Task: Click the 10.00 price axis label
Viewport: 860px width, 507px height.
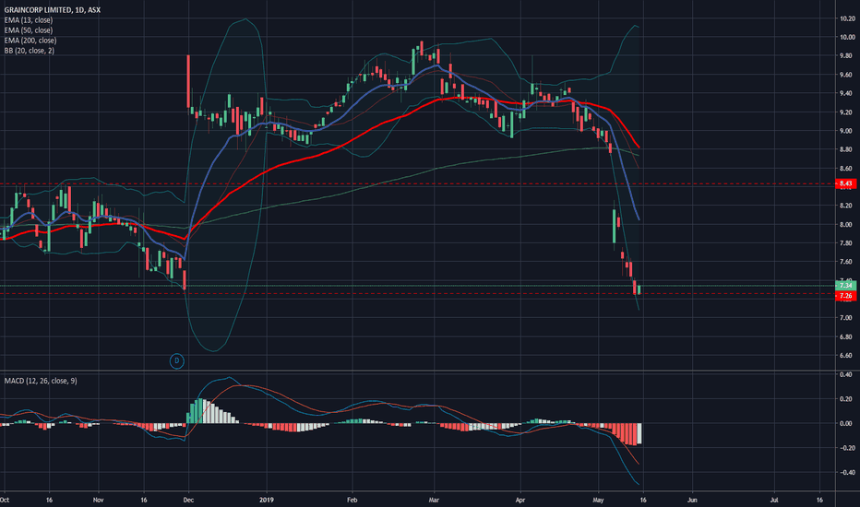Action: pyautogui.click(x=847, y=37)
